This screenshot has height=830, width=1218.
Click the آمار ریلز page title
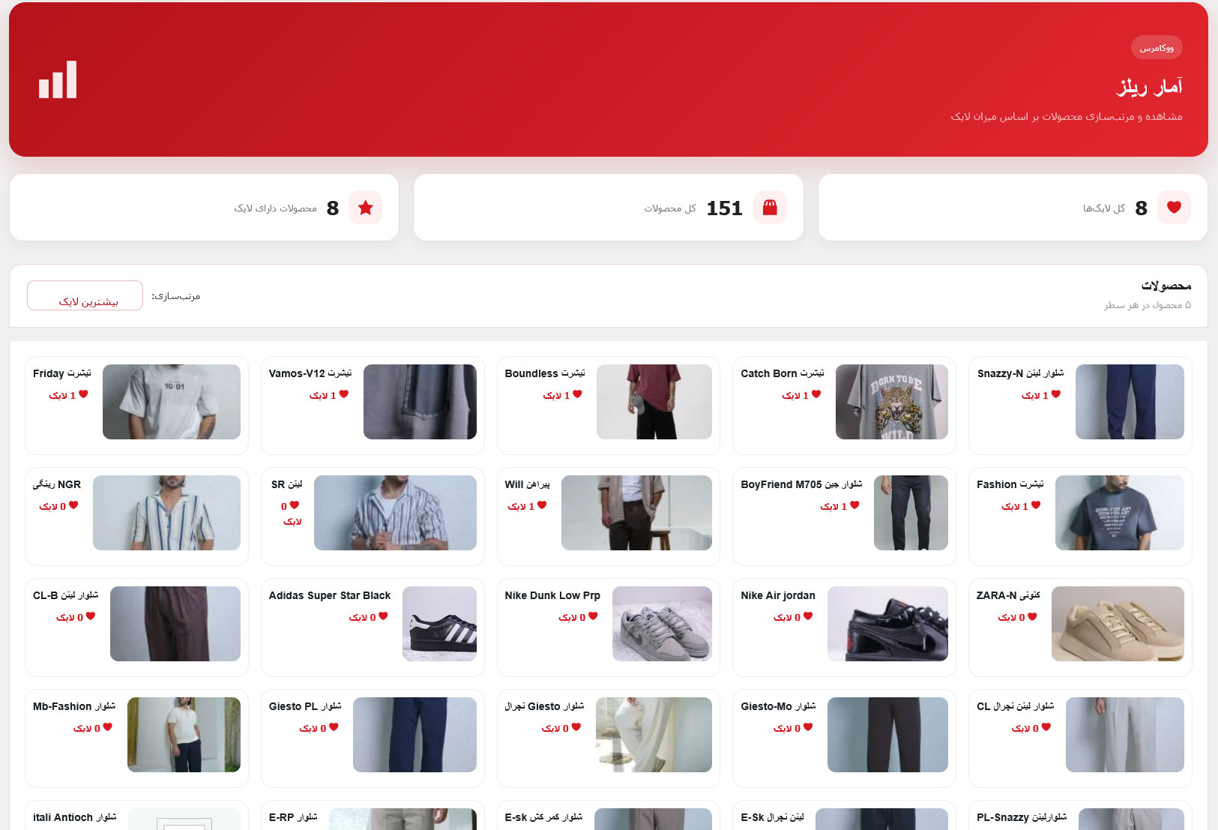pos(1150,87)
